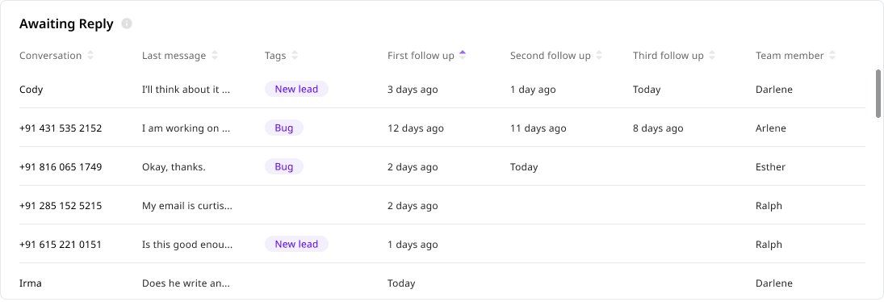Viewport: 884px width, 302px height.
Task: Open Cody conversation
Action: click(31, 89)
